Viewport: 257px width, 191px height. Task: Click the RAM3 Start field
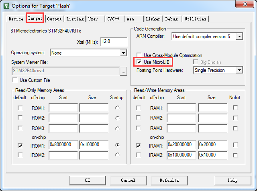pyautogui.click(x=181, y=128)
